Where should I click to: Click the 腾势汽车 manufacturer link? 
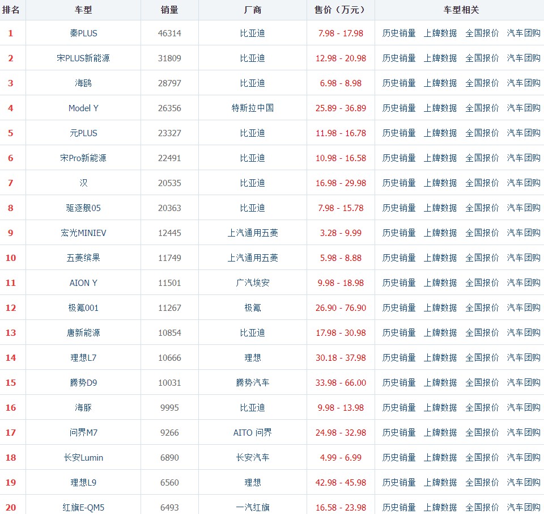253,383
